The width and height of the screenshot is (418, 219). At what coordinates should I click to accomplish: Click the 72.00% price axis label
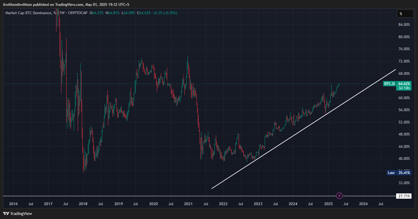click(x=404, y=61)
